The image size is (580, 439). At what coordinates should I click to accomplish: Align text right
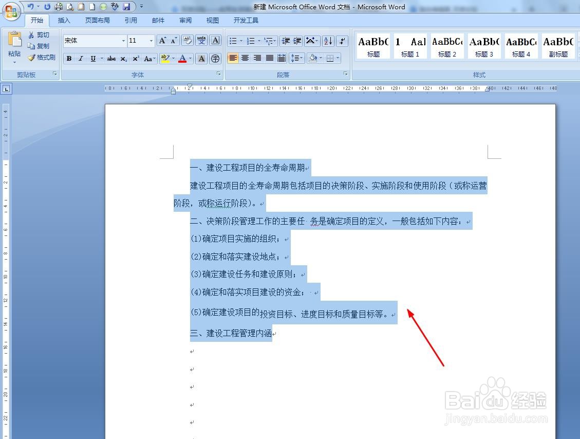(257, 58)
